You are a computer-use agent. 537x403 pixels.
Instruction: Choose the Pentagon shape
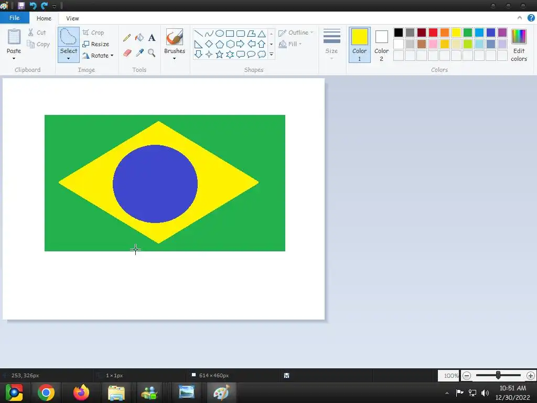pos(220,44)
